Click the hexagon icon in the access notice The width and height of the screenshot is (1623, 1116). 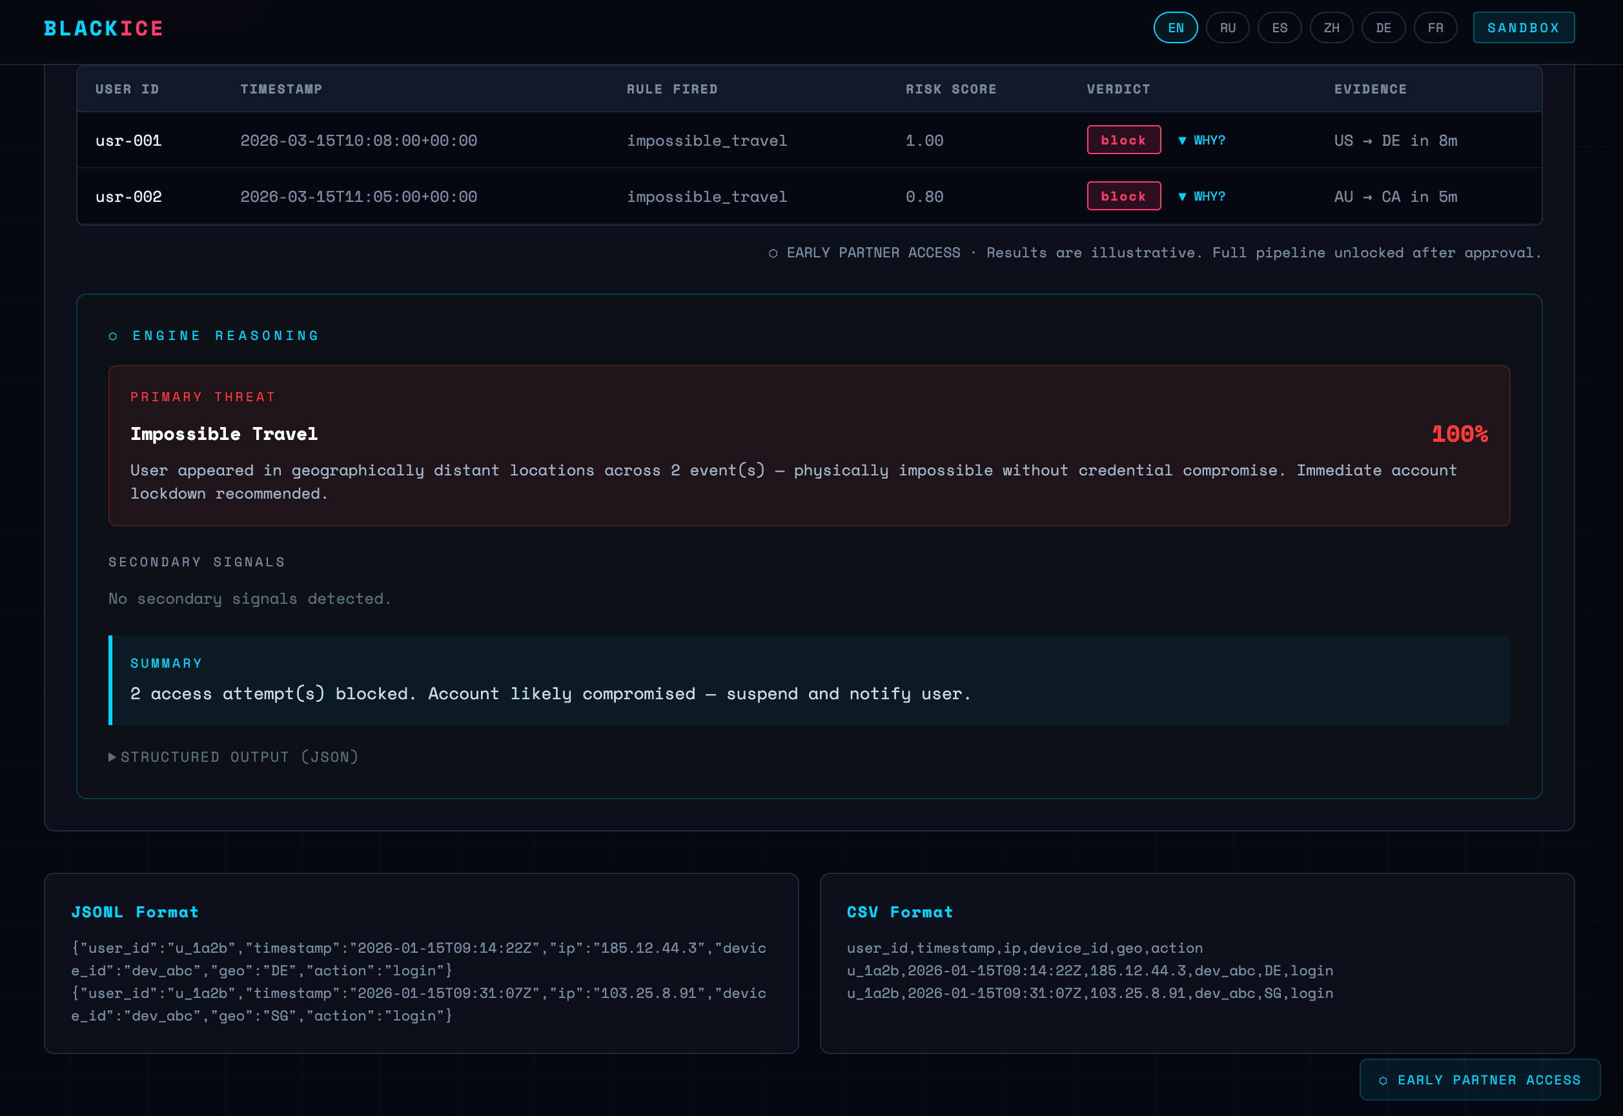click(x=773, y=254)
